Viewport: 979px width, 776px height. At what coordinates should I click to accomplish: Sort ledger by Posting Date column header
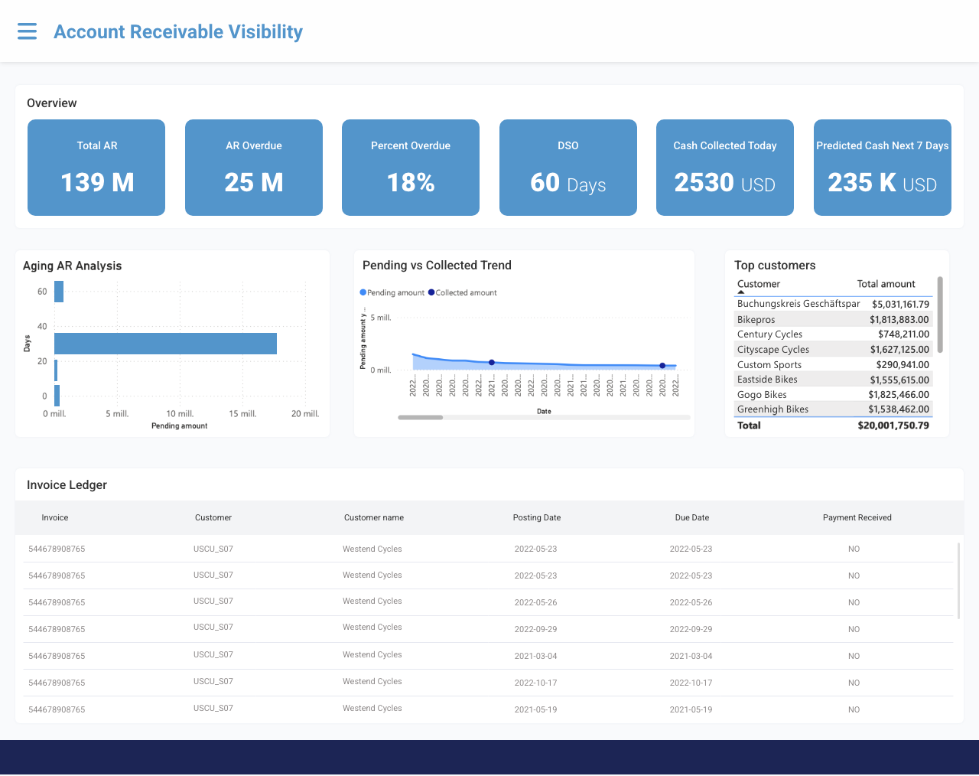pyautogui.click(x=536, y=518)
